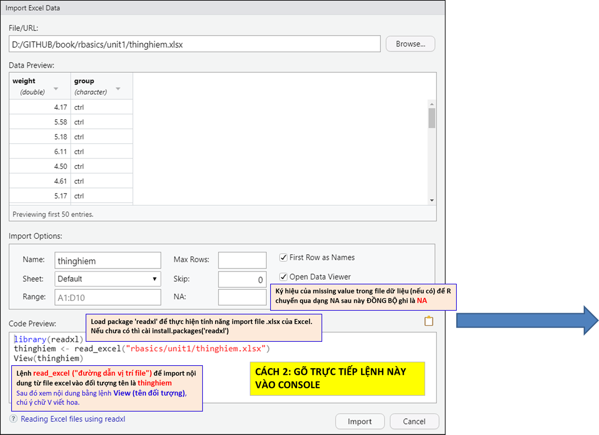
Task: Select the cell with weight 4.17
Action: (40, 107)
